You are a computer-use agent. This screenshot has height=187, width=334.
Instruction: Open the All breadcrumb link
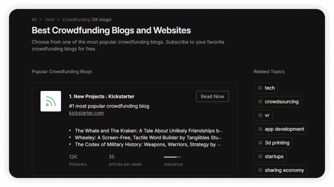coord(34,19)
